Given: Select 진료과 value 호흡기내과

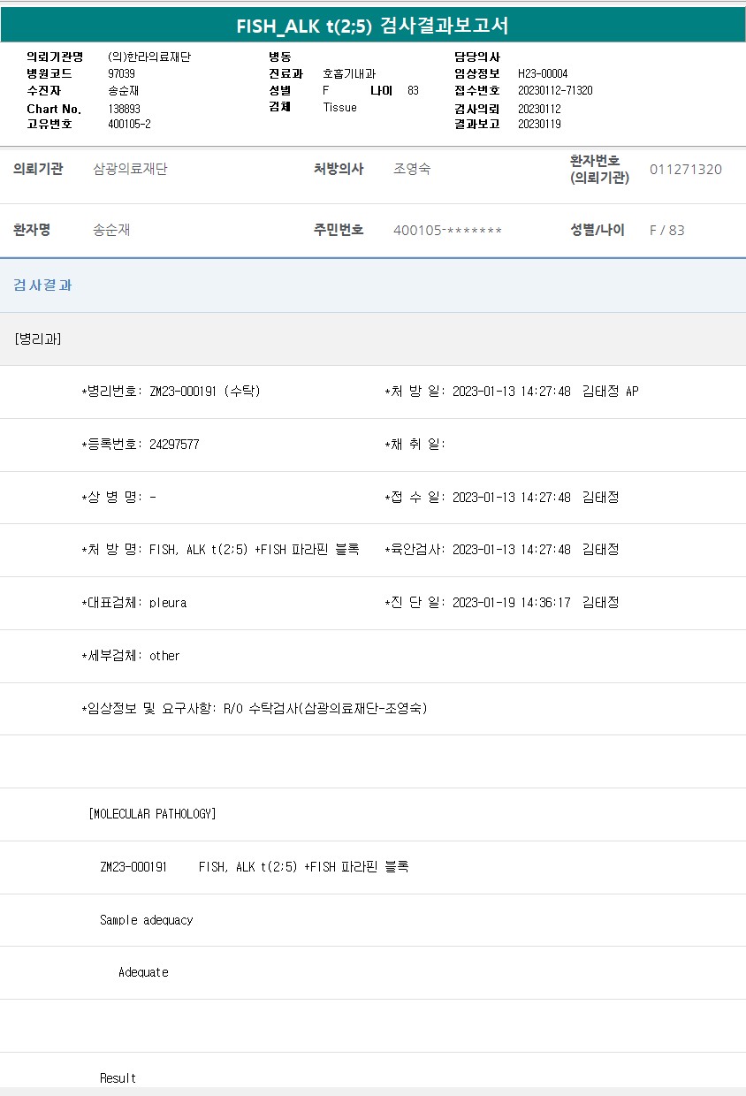Looking at the screenshot, I should (349, 74).
